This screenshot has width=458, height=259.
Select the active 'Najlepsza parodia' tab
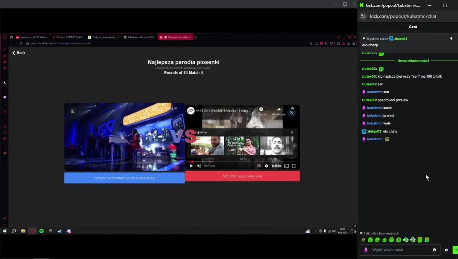point(176,37)
